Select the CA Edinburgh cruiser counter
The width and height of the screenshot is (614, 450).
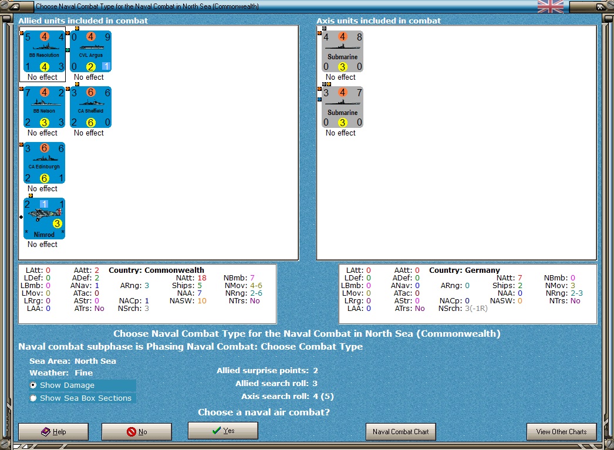click(44, 163)
